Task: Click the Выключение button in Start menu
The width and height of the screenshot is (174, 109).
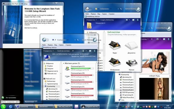Action: (x=29, y=102)
